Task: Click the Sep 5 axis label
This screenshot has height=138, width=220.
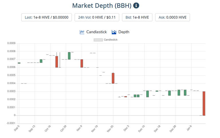Action: [x=17, y=128]
